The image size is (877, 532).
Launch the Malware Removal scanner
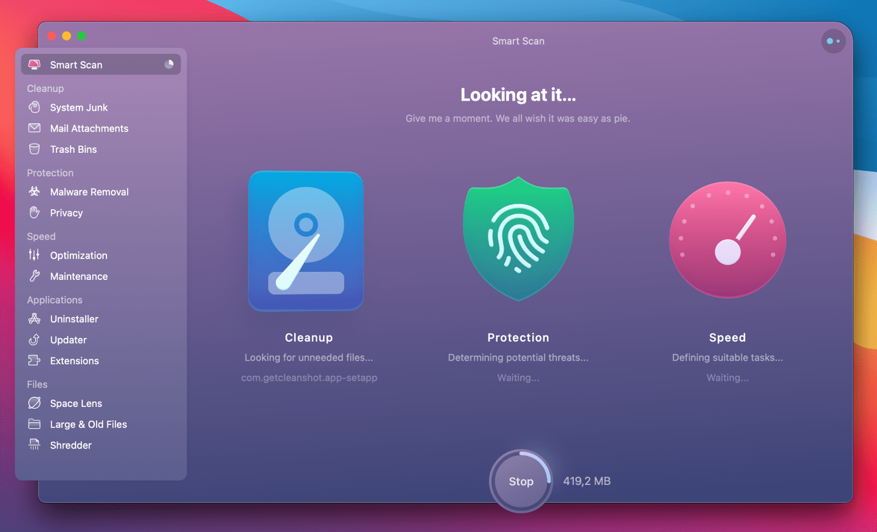coord(89,192)
